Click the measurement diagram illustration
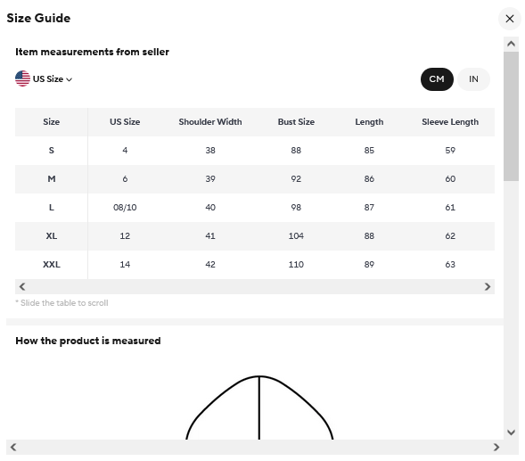Viewport: 525px width, 461px height. [x=259, y=407]
